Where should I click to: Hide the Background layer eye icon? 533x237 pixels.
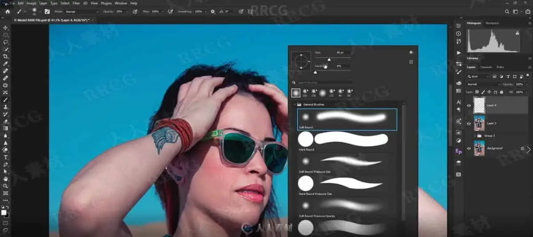tap(469, 148)
